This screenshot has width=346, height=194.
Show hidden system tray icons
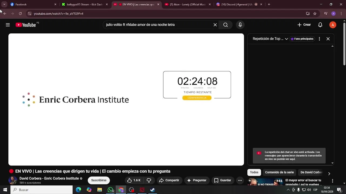pos(288,190)
